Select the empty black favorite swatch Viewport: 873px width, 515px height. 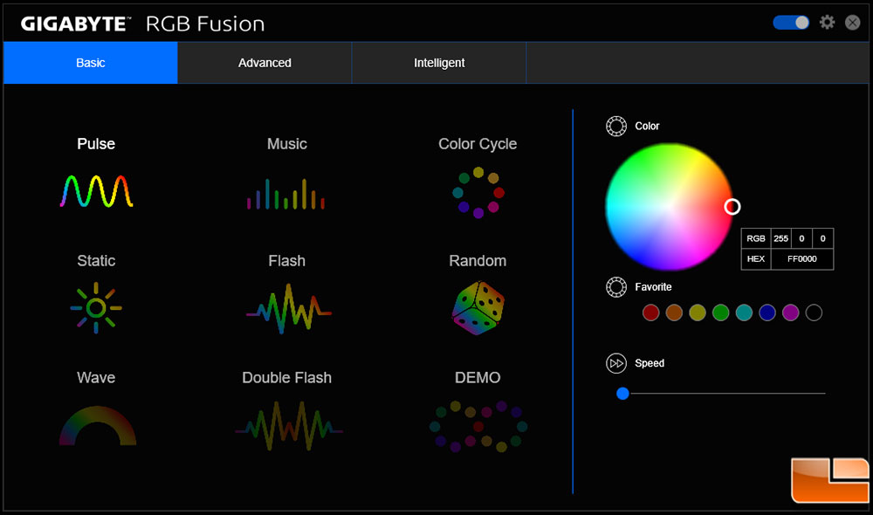click(814, 312)
